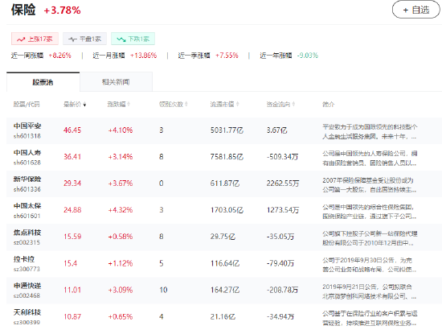Open stock 申通快递
Viewport: 442px width, 330px height.
click(x=27, y=286)
